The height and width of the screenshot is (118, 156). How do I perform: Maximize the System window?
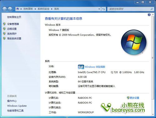pyautogui.click(x=143, y=2)
